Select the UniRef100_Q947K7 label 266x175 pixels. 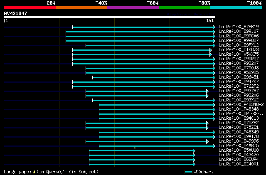point(239,81)
